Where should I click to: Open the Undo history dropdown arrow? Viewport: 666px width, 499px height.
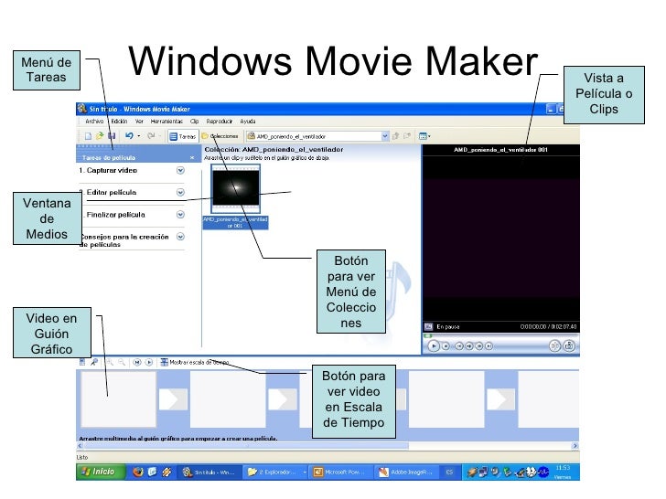[139, 136]
